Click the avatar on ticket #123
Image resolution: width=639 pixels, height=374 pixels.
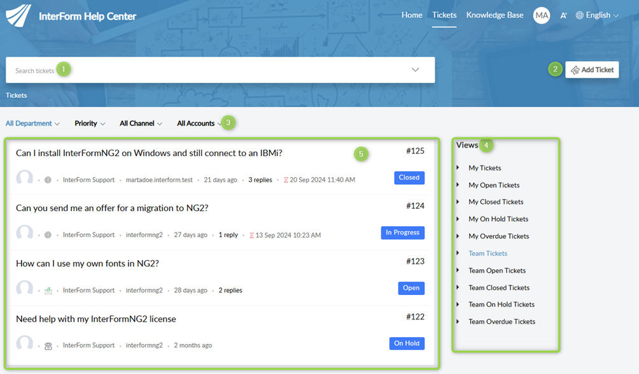click(24, 289)
